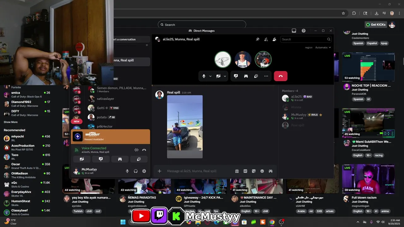Bookmark page star in Chrome toolbar
The width and height of the screenshot is (404, 227).
click(343, 13)
